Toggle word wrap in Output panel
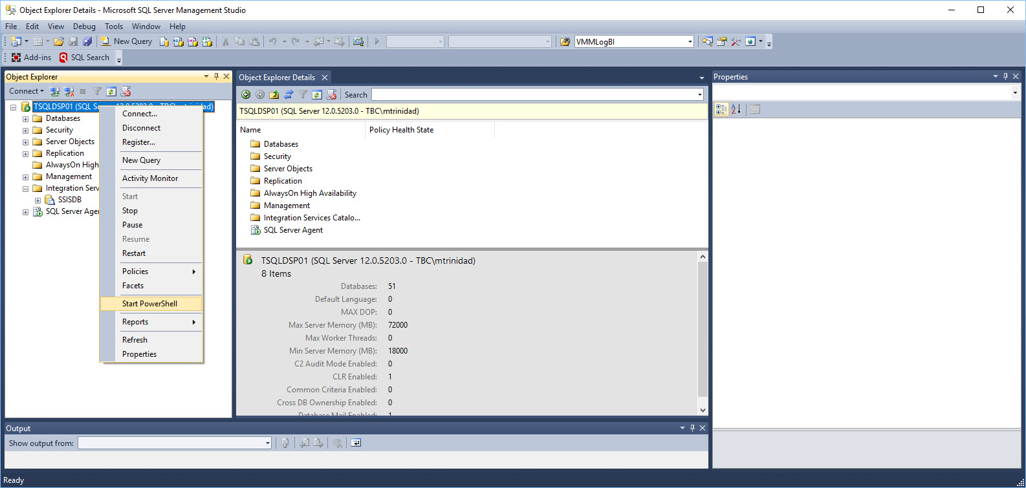The width and height of the screenshot is (1026, 488). (356, 443)
